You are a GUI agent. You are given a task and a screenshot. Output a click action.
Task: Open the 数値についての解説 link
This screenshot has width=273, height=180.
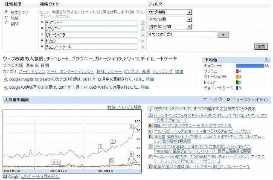pyautogui.click(x=124, y=107)
